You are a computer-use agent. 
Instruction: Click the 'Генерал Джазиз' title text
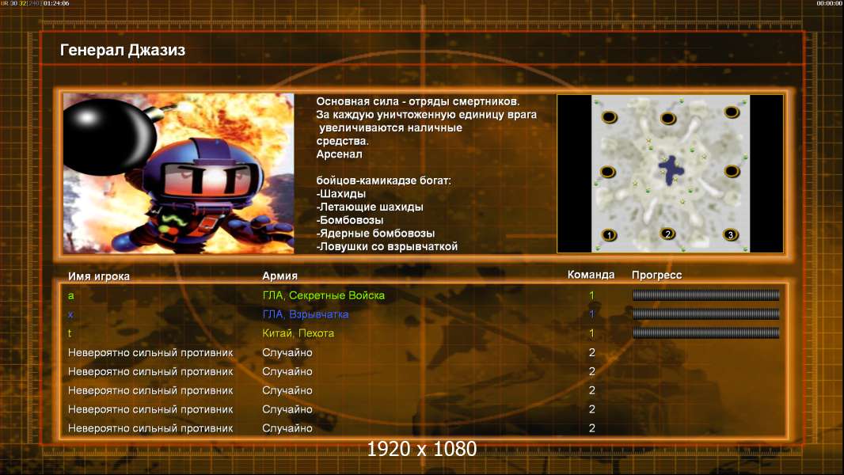coord(123,51)
